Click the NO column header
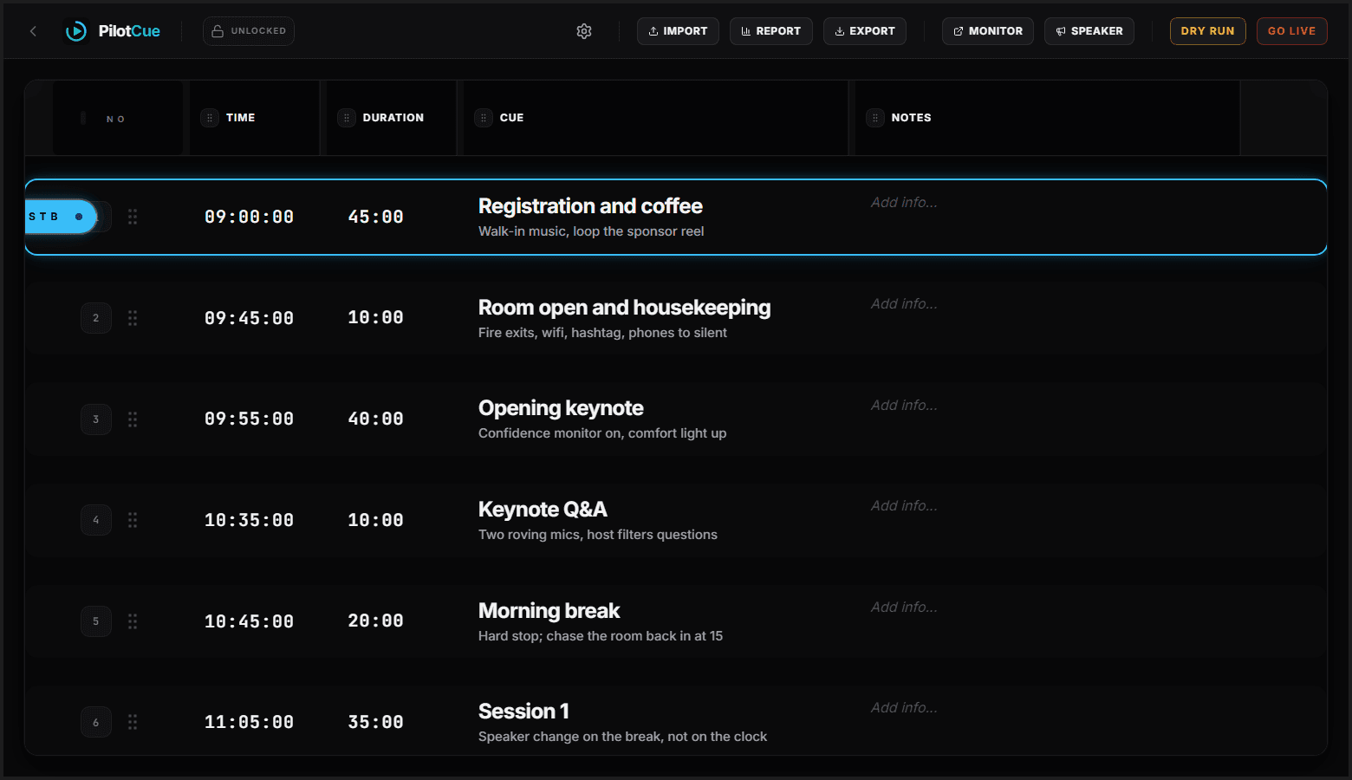The height and width of the screenshot is (780, 1352). 116,119
